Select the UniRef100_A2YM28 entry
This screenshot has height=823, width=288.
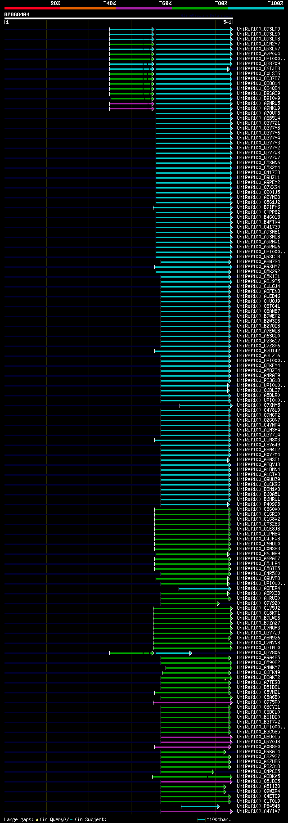click(258, 198)
